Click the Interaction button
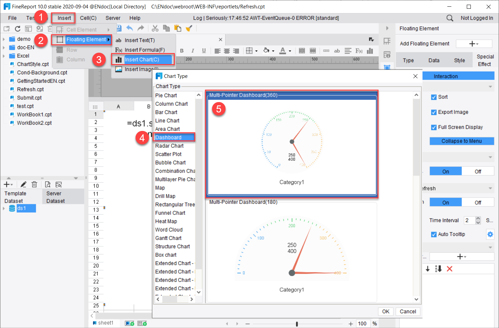This screenshot has height=328, width=499. pos(458,76)
